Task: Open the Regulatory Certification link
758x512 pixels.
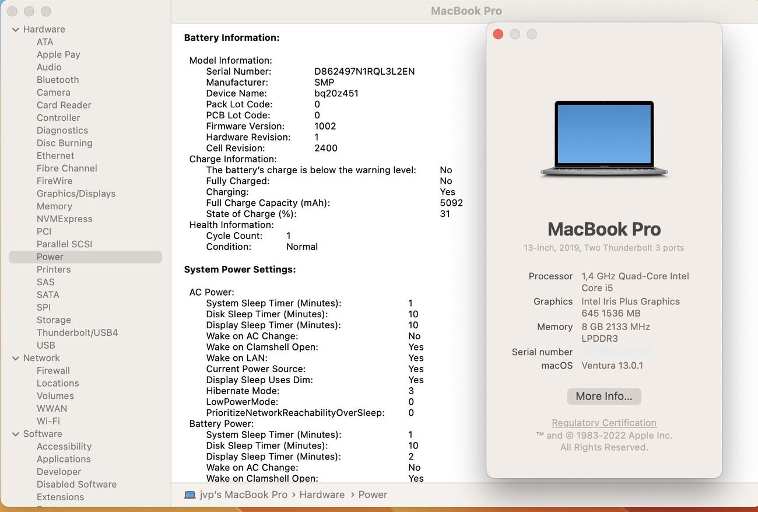Action: 604,423
